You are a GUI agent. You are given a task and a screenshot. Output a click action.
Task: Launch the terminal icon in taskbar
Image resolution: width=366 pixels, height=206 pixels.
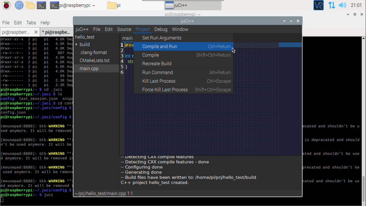click(x=41, y=5)
